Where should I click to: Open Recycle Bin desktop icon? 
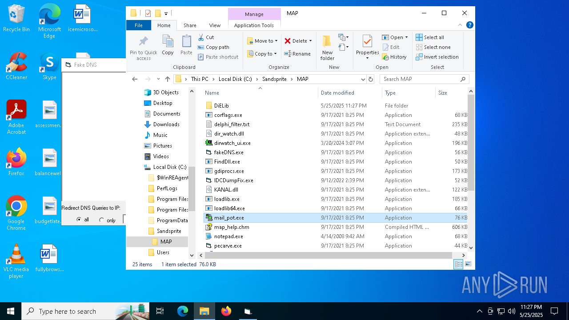[16, 19]
